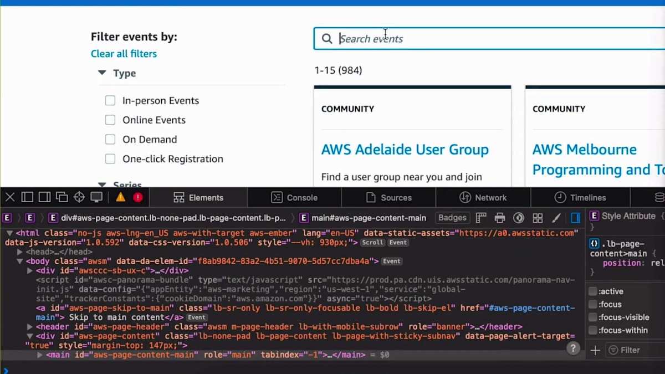Image resolution: width=665 pixels, height=374 pixels.
Task: Select first E breadcrumb element
Action: [8, 218]
